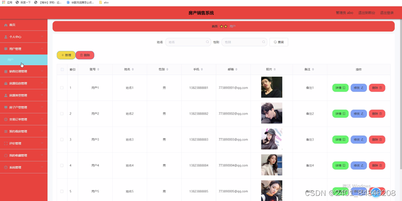402x201 pixels.
Task: Click the 首页 home icon in sidebar
Action: tap(6, 25)
